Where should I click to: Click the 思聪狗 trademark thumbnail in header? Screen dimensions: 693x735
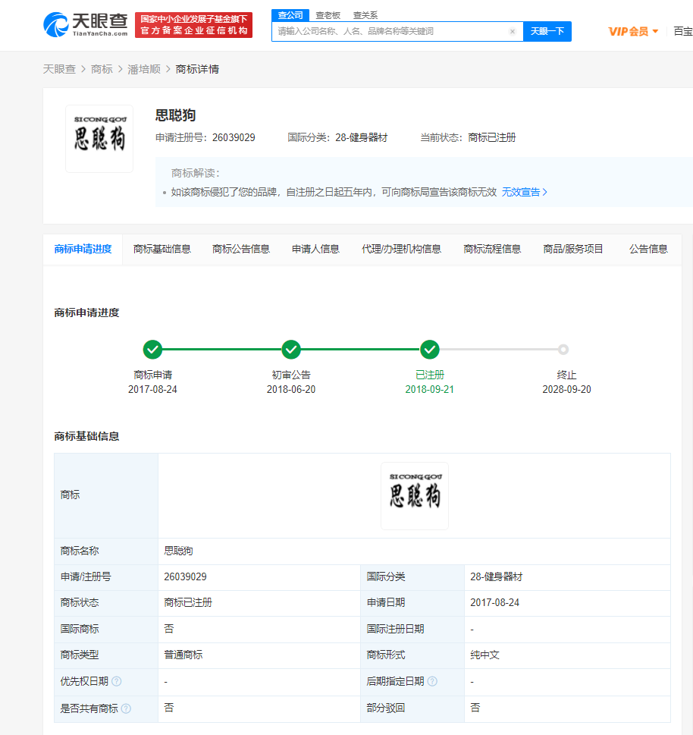point(99,139)
